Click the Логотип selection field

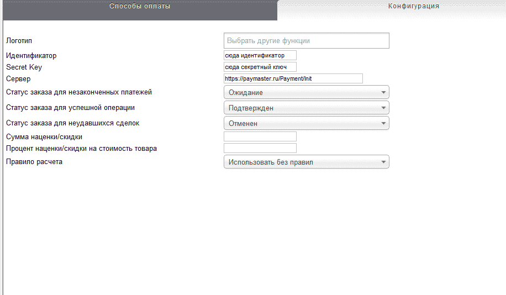pyautogui.click(x=306, y=41)
